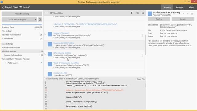Image resolution: width=197 pixels, height=111 pixels.
Task: Click the Scanned Files row
Action: pos(22,39)
